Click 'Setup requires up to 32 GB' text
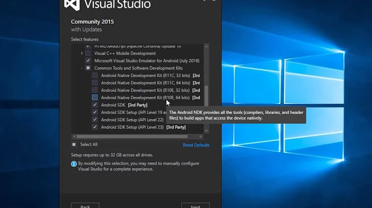The height and width of the screenshot is (208, 372). (x=112, y=155)
